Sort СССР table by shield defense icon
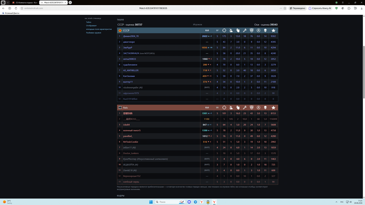 (251, 31)
